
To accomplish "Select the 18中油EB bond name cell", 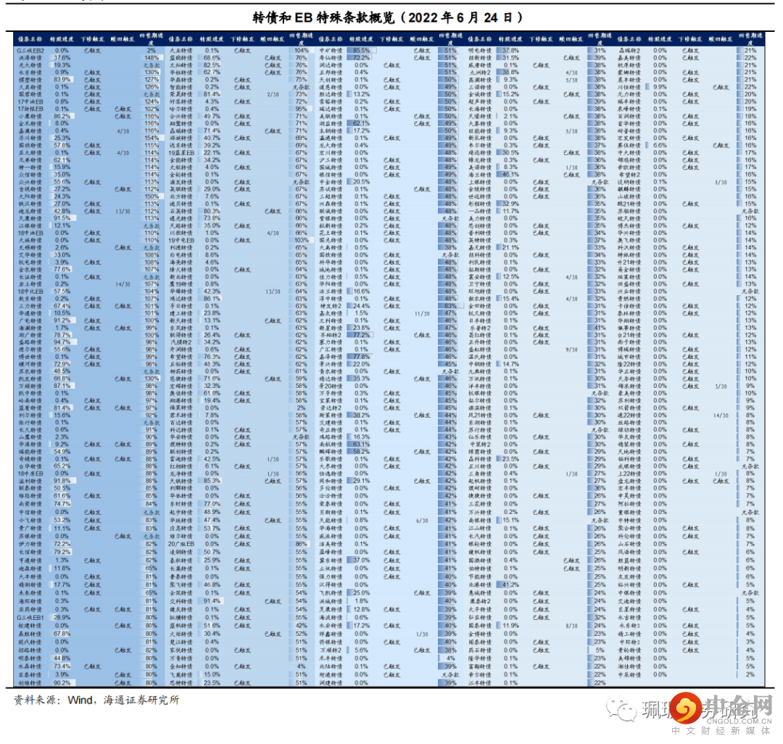I will click(30, 233).
